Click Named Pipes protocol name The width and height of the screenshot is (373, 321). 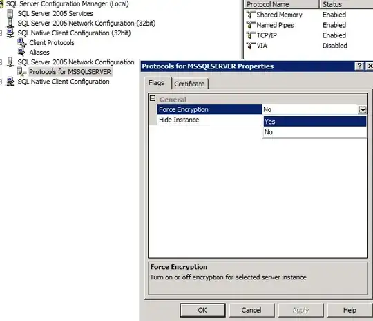click(x=275, y=25)
